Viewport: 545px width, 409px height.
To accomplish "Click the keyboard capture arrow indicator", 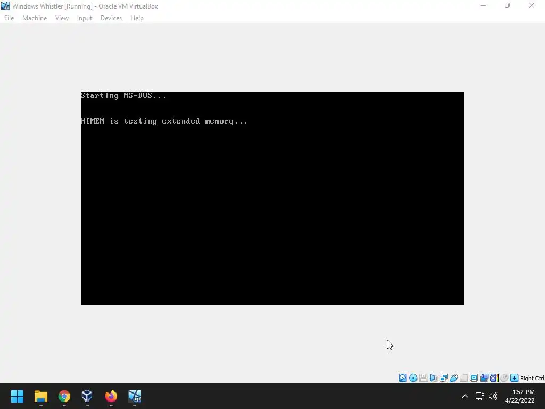I will (515, 378).
